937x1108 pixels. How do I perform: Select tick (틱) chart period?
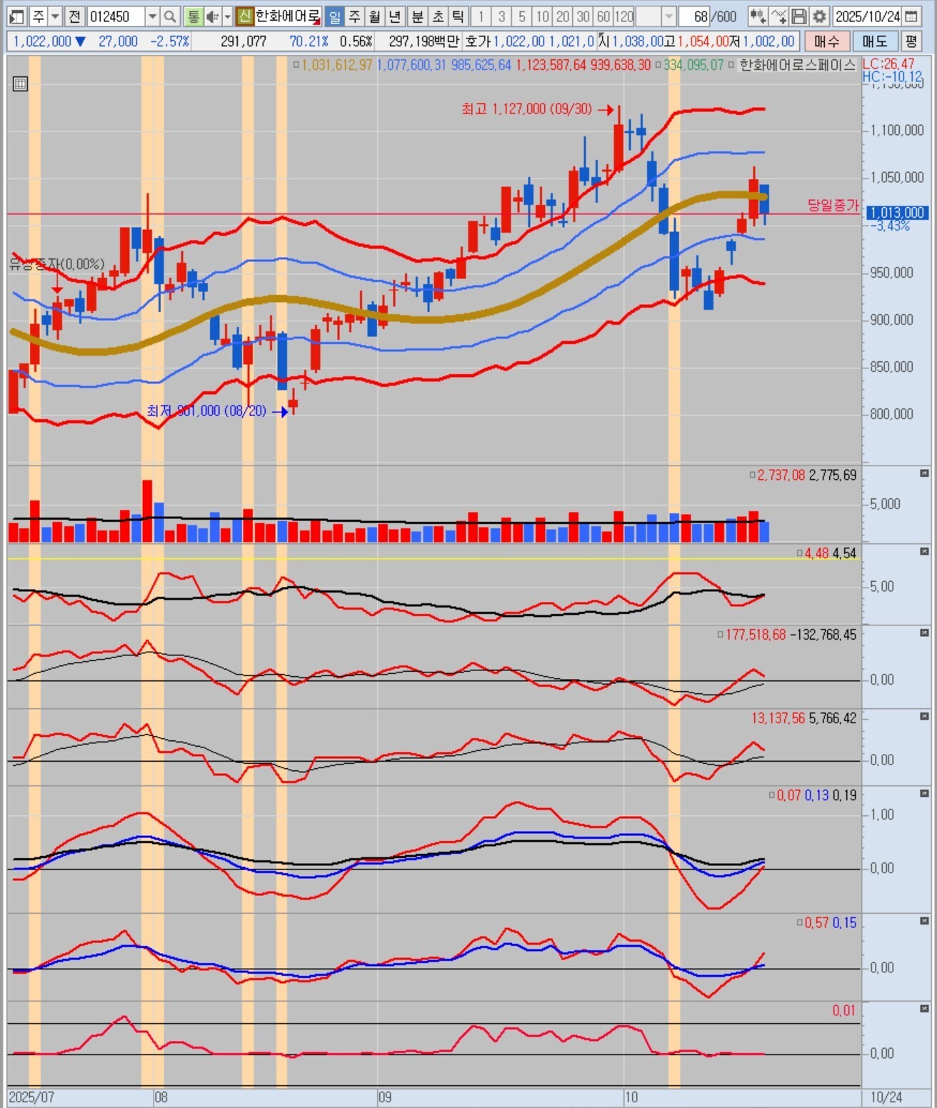[x=459, y=16]
